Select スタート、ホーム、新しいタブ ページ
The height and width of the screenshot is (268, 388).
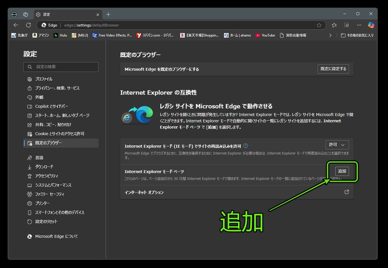tap(61, 115)
